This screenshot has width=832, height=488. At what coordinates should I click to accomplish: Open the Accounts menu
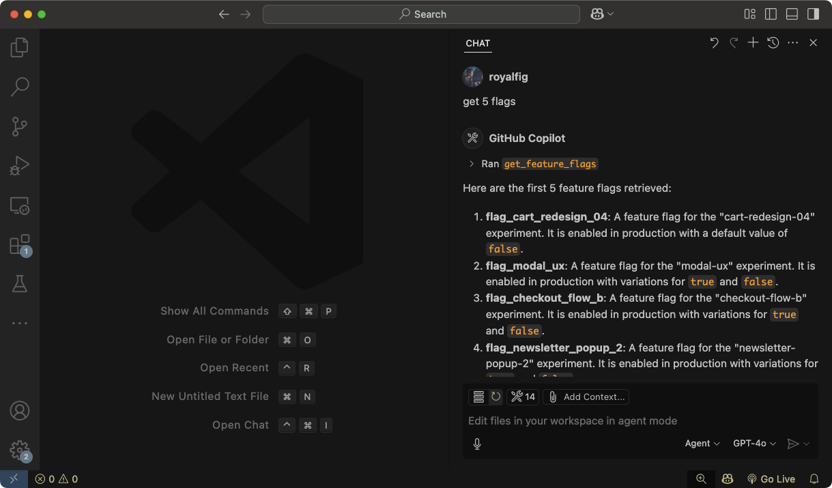click(20, 411)
